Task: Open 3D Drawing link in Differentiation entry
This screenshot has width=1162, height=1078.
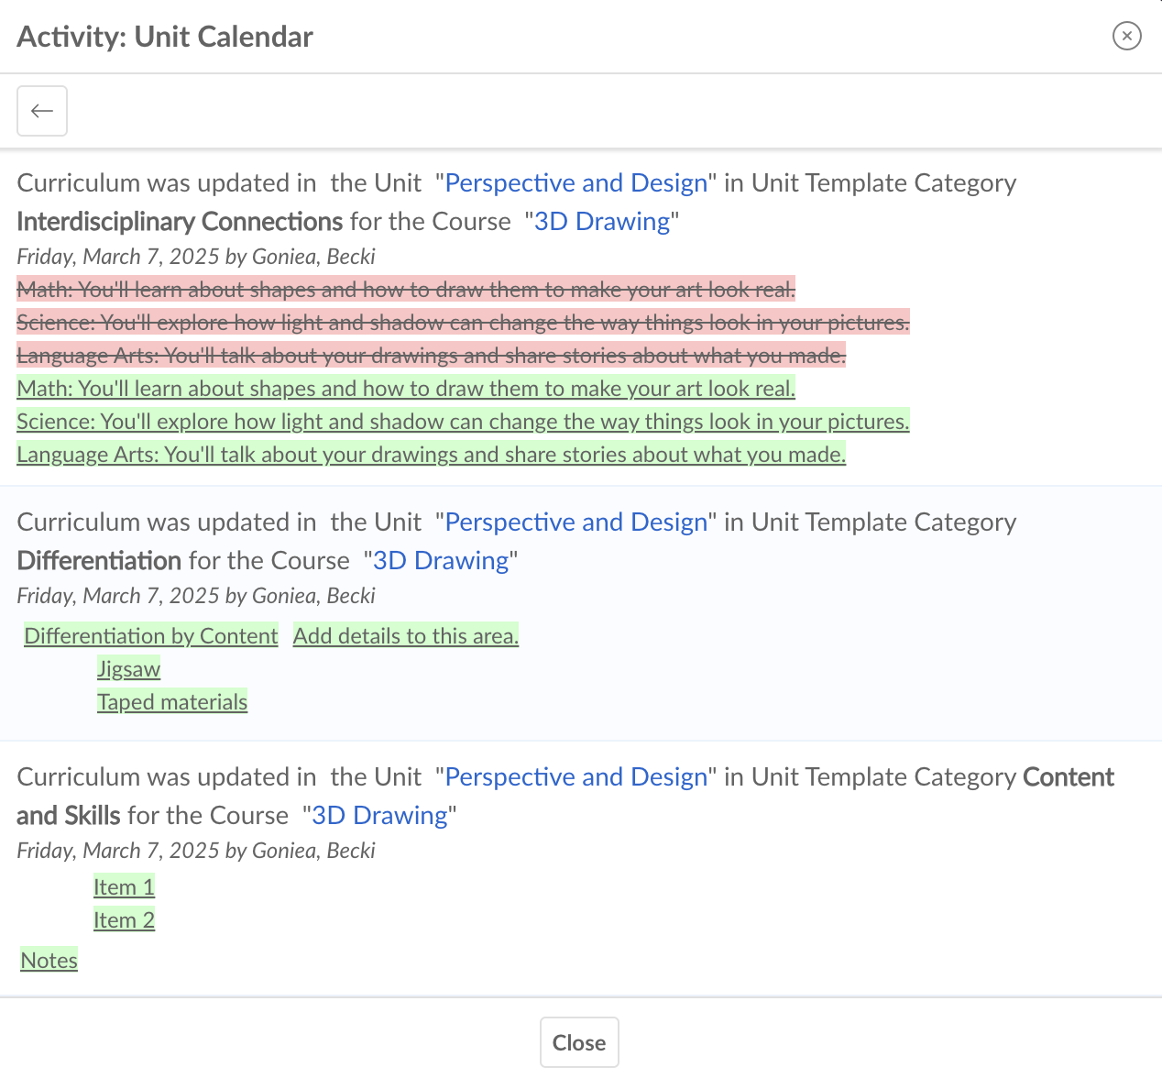Action: point(441,561)
